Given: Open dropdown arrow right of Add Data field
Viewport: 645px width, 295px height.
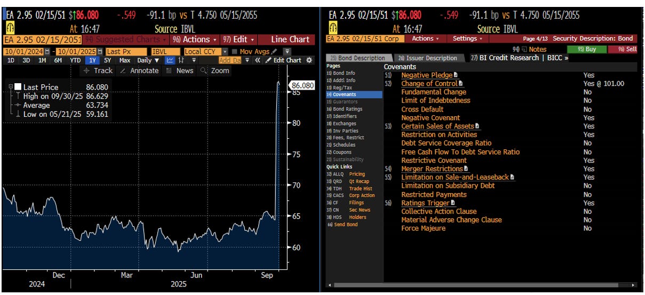Looking at the screenshot, I should click(x=247, y=60).
